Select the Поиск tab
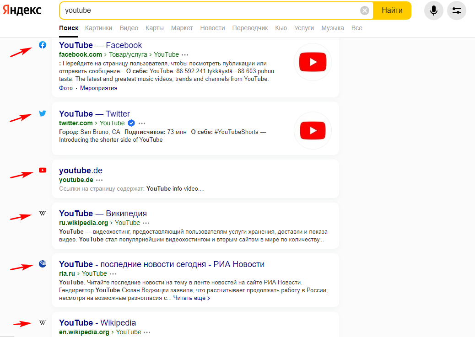475x337 pixels. click(x=69, y=28)
